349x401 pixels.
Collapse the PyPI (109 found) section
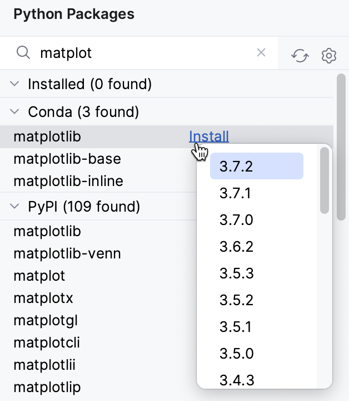coord(14,207)
